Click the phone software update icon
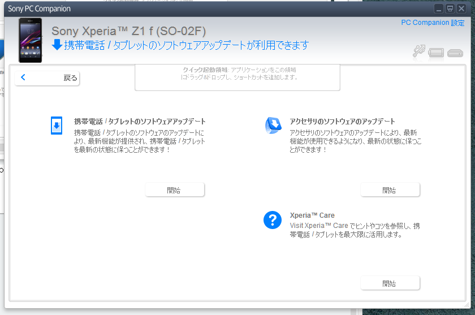 tap(57, 126)
